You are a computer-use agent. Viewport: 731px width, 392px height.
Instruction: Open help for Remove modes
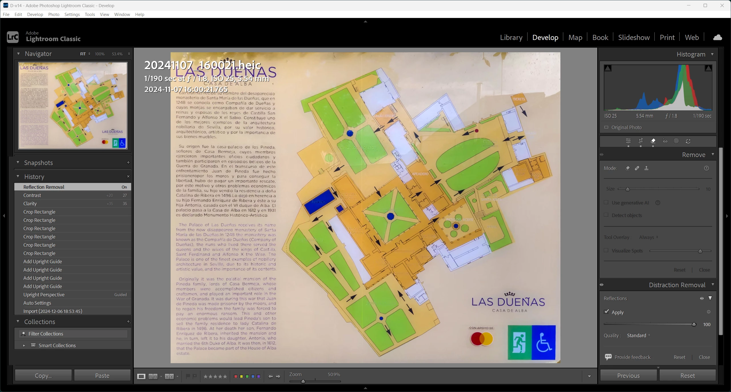tap(706, 168)
